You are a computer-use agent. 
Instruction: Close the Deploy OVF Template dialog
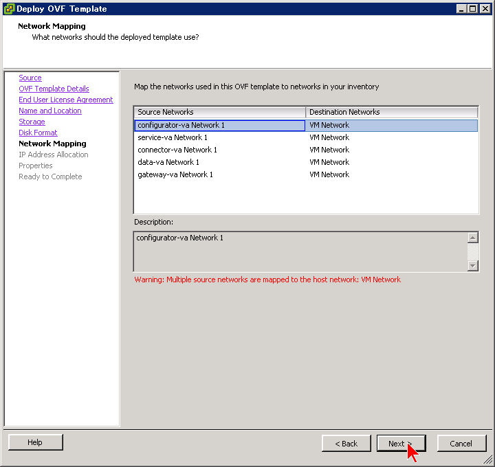pyautogui.click(x=485, y=9)
